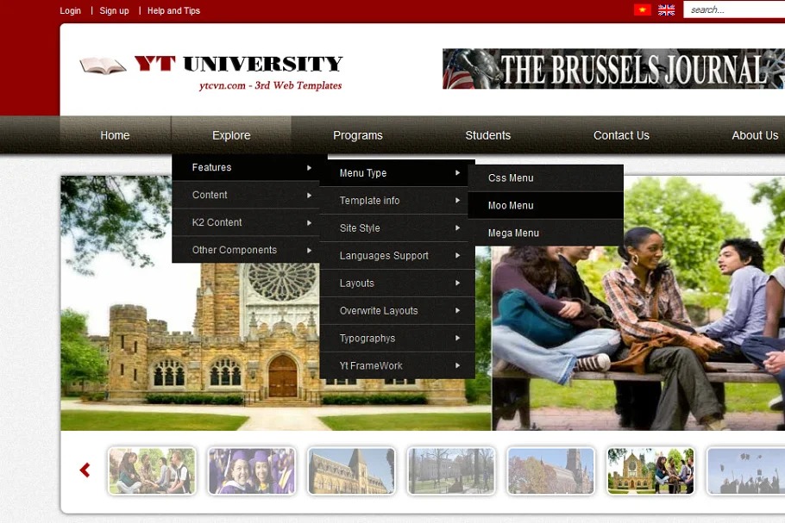Click the Sign up link

click(114, 10)
